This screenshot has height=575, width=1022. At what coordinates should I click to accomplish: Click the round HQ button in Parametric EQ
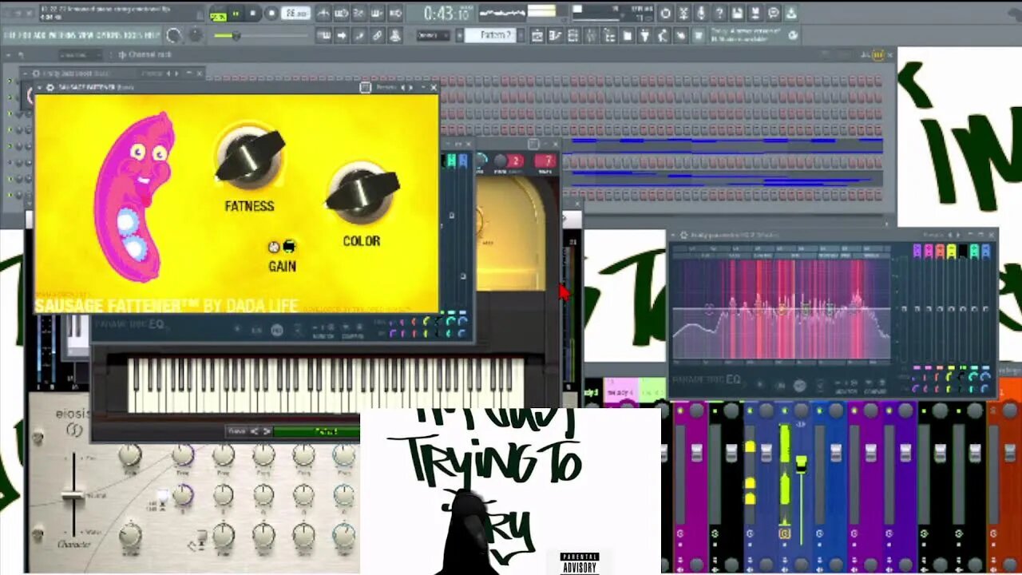pos(799,386)
